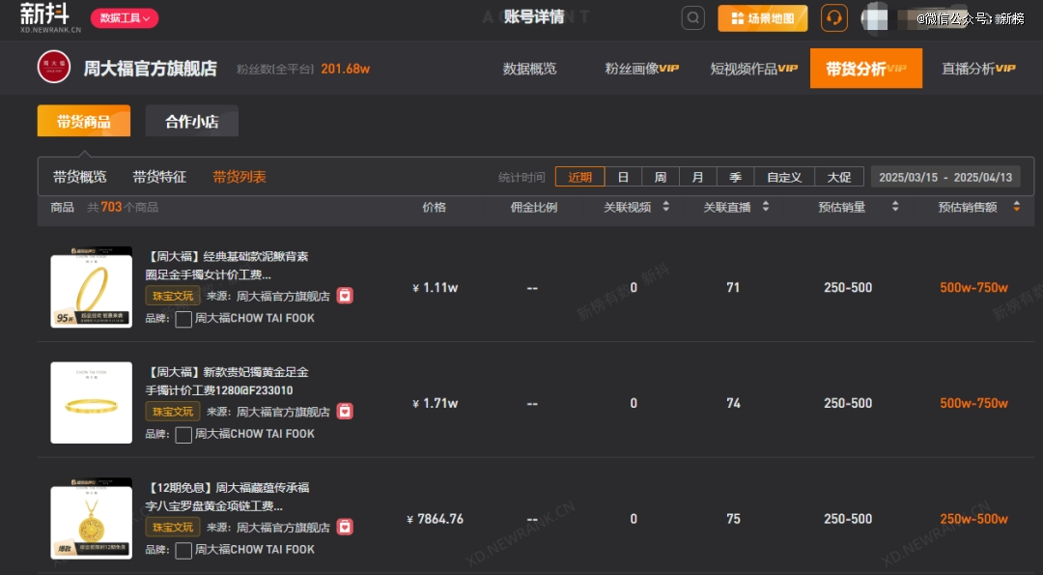Select the 带货分析 tab

tap(866, 68)
